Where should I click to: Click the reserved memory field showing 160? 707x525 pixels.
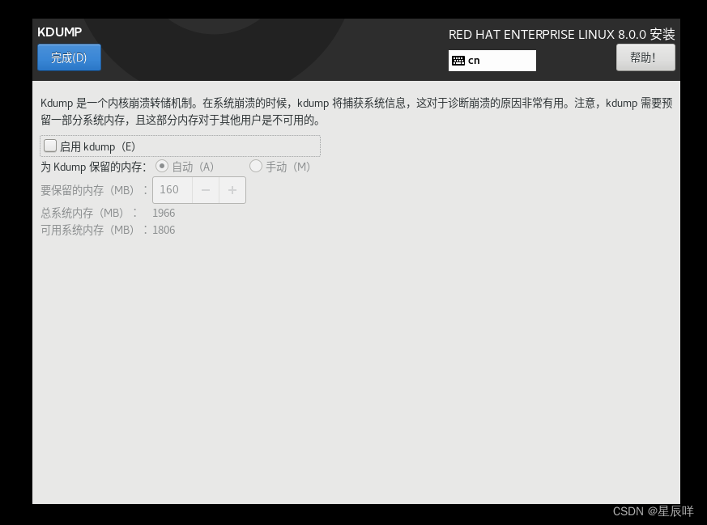[172, 190]
